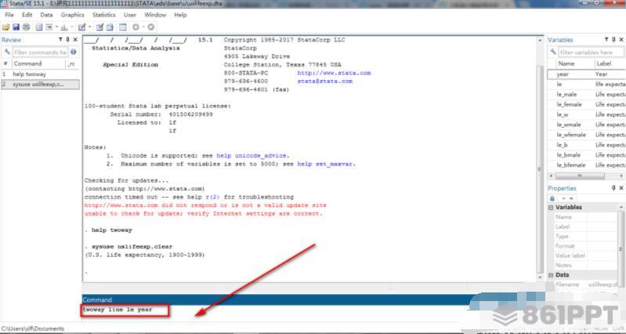Open the Viewer icon's dropdown arrow
Image resolution: width=626 pixels, height=334 pixels.
tap(56, 27)
